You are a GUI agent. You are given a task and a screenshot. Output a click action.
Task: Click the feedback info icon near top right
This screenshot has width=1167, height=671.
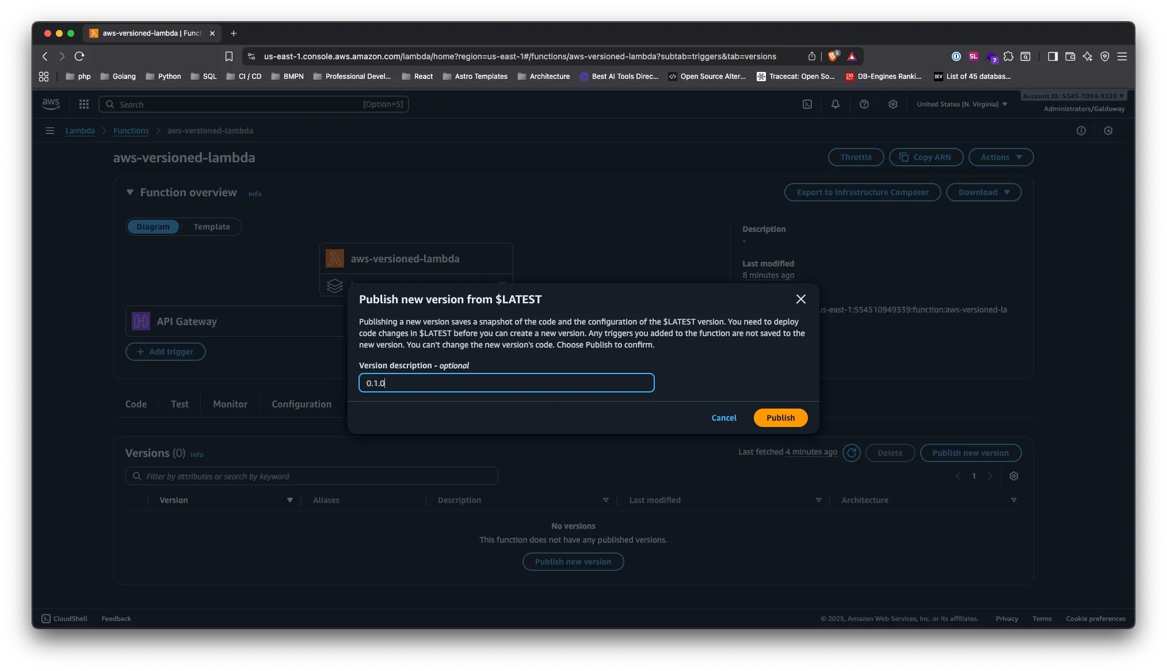pyautogui.click(x=1081, y=131)
